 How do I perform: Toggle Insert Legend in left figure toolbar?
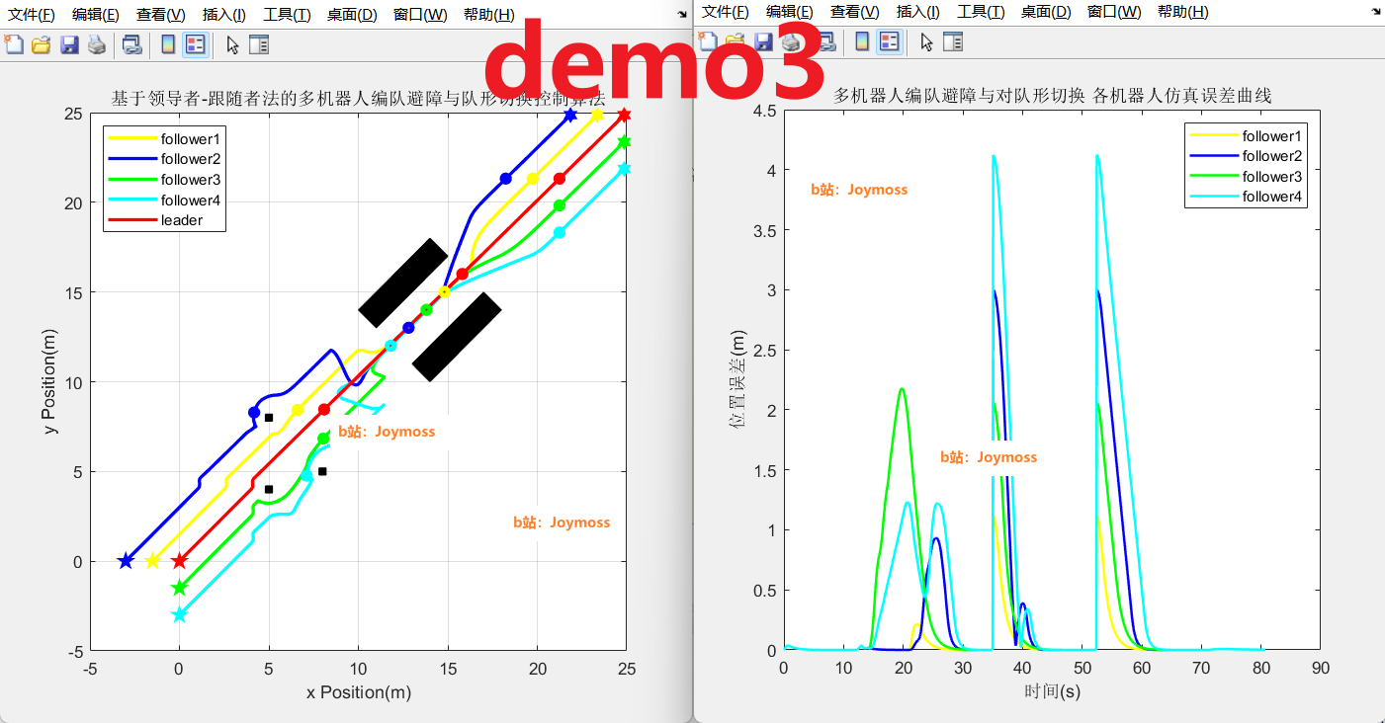(x=196, y=43)
